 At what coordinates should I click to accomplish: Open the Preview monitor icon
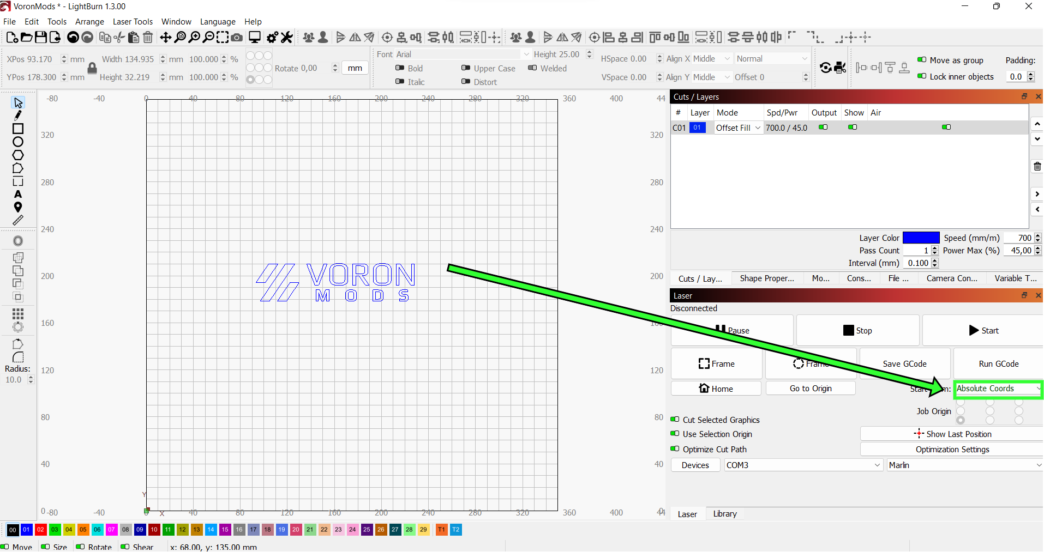click(x=254, y=37)
